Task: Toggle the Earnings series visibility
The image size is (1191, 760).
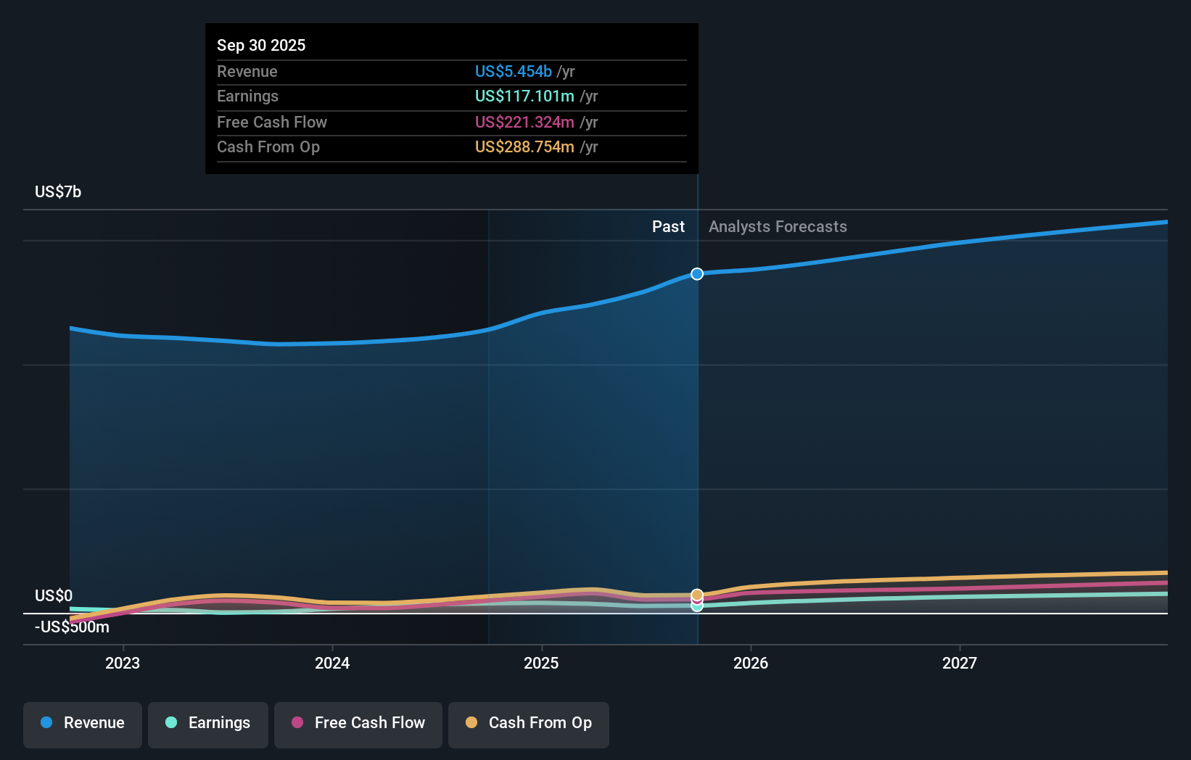Action: (x=208, y=723)
